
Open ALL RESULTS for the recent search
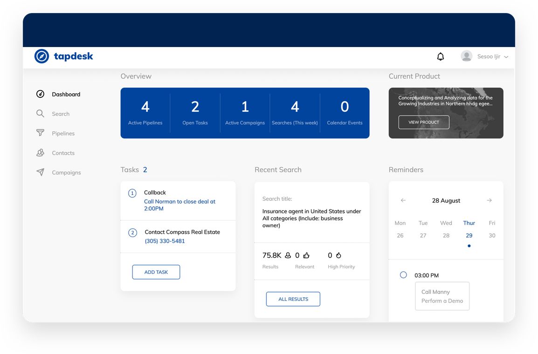[293, 299]
